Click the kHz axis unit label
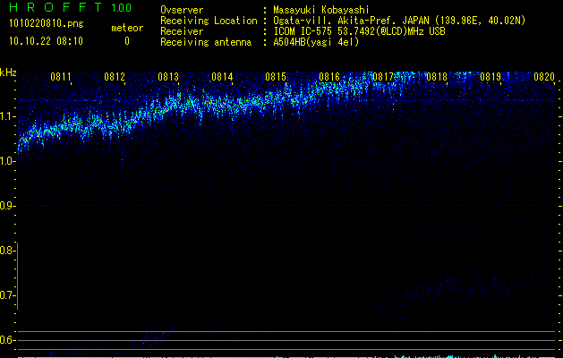The height and width of the screenshot is (358, 563). (8, 72)
